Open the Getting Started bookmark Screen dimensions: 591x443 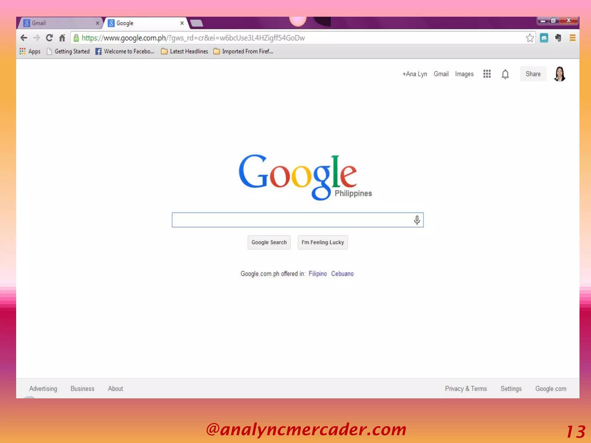pyautogui.click(x=68, y=51)
